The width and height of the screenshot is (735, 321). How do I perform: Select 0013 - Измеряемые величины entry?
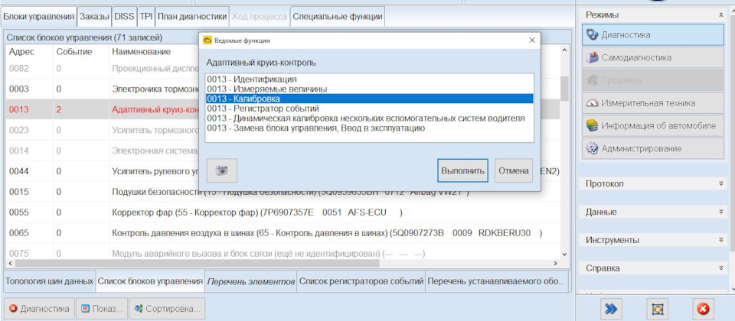(x=369, y=89)
